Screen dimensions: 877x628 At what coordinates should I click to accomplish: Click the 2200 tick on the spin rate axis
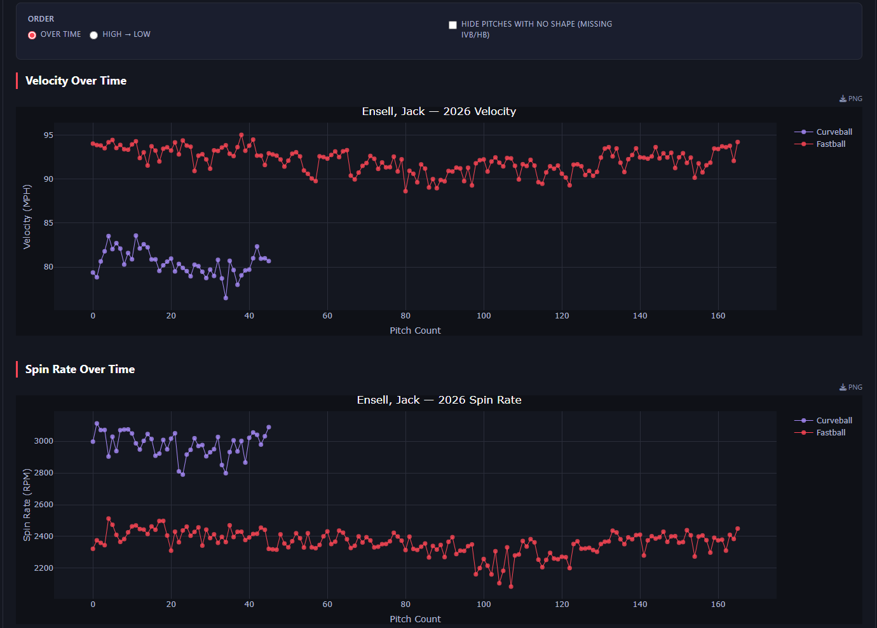coord(44,568)
